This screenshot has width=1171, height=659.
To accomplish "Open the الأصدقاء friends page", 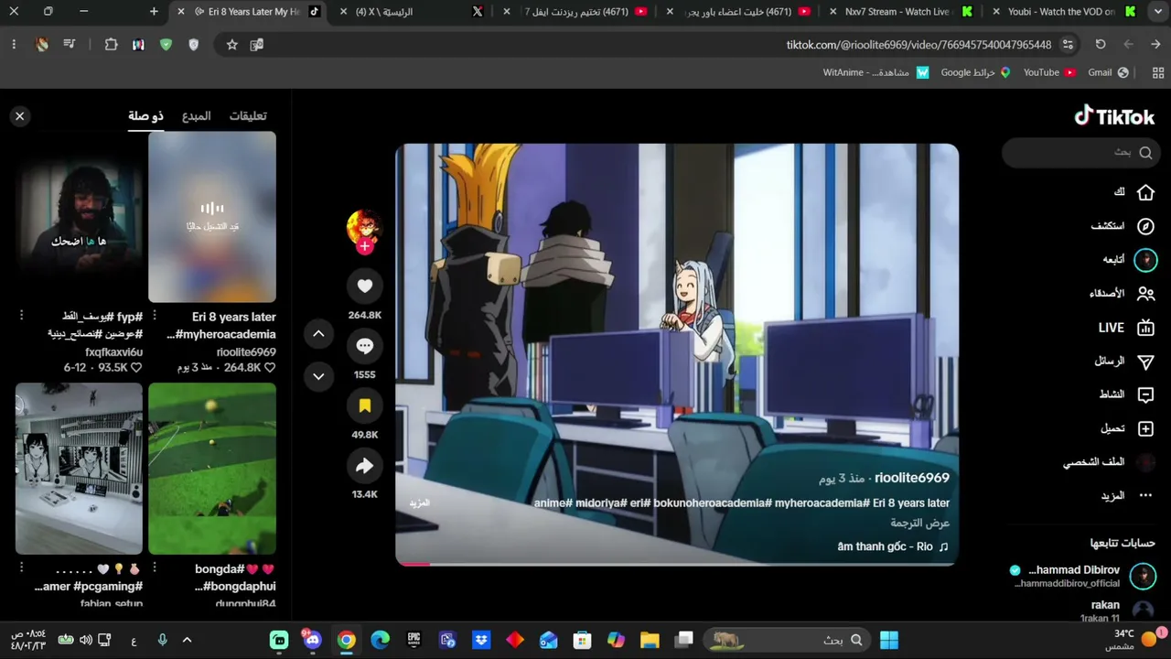I will (1122, 294).
